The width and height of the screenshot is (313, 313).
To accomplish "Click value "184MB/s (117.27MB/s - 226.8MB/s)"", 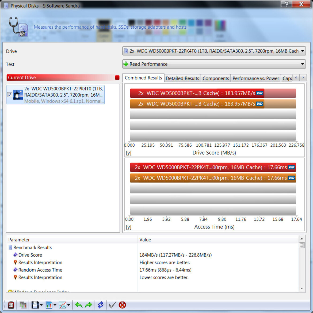I will click(175, 255).
